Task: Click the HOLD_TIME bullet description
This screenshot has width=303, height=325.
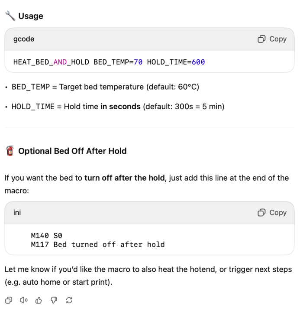Action: pos(118,107)
